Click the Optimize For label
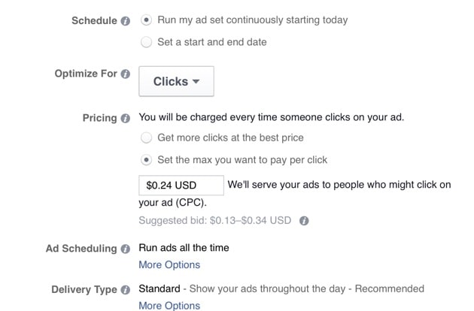This screenshot has height=311, width=474. (x=84, y=74)
